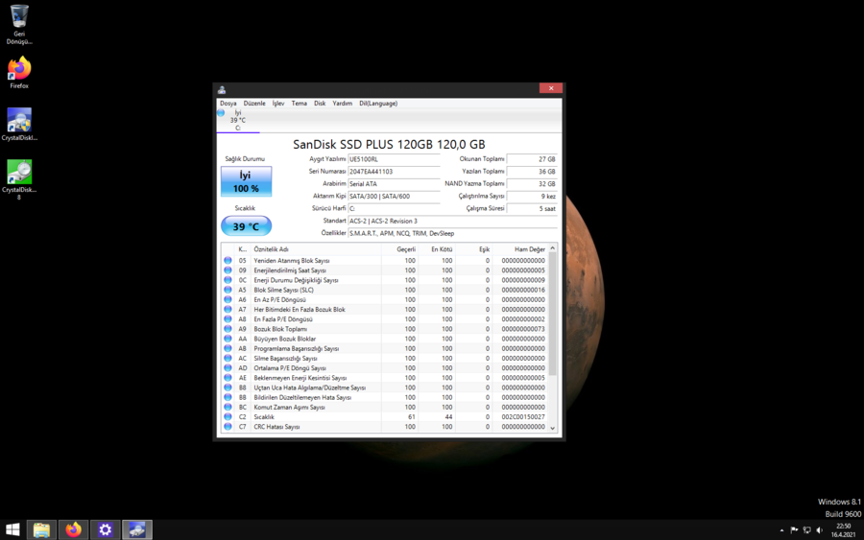Screen dimensions: 864x540
Task: Click the Aygıt Yazılımı field UE5100RL
Action: click(x=394, y=159)
